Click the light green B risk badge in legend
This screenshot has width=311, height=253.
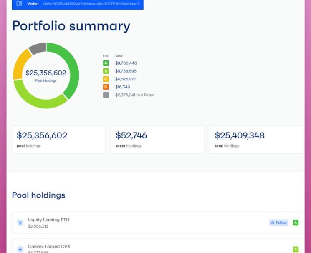tap(106, 71)
